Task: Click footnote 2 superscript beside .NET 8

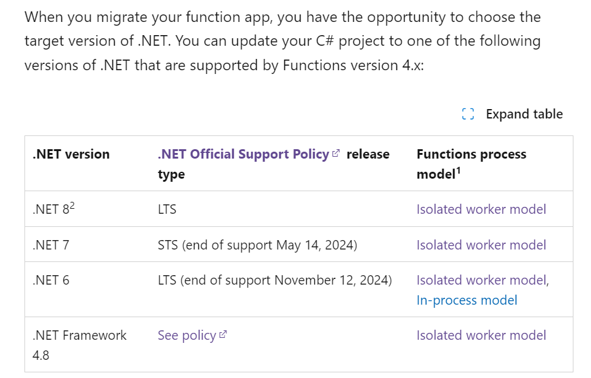Action: pos(72,206)
